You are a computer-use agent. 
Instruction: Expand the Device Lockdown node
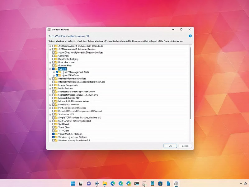[50, 63]
